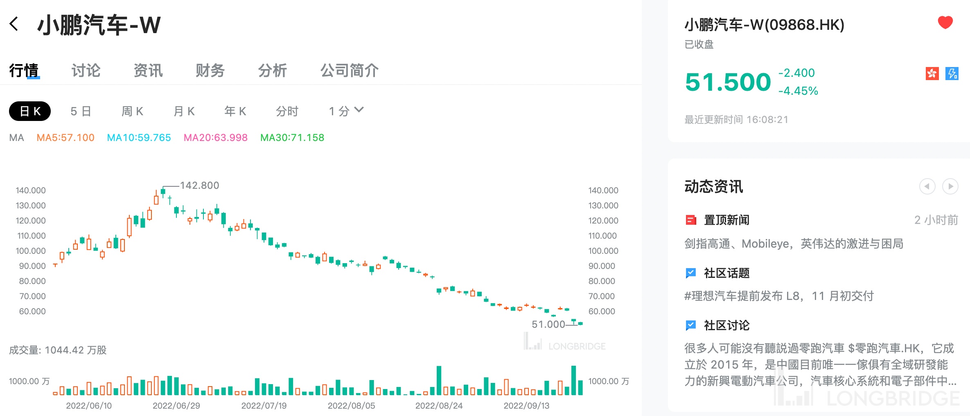Screen dimensions: 970x416
Task: Click the 最近更新时间 16:08:21 timestamp
Action: 736,120
